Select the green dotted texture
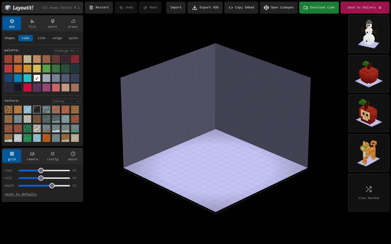 27,129
